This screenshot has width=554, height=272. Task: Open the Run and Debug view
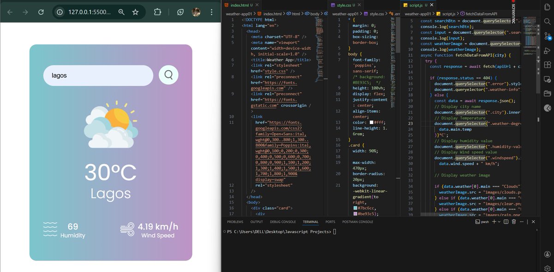(x=548, y=51)
